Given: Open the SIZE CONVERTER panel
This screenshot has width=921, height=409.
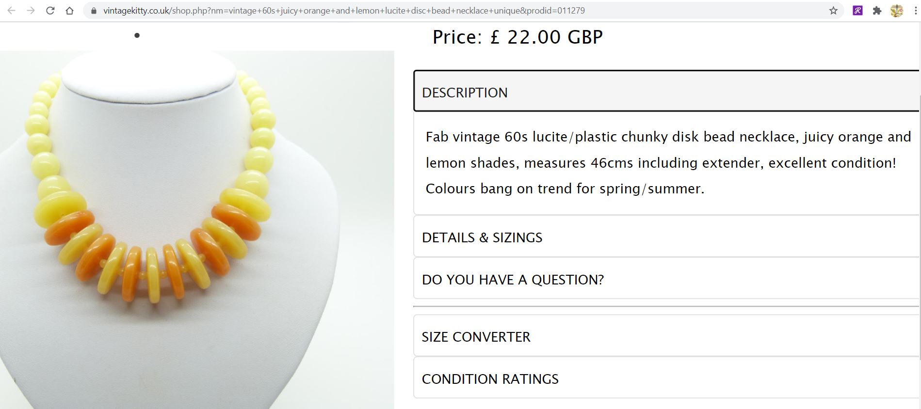Looking at the screenshot, I should point(666,337).
